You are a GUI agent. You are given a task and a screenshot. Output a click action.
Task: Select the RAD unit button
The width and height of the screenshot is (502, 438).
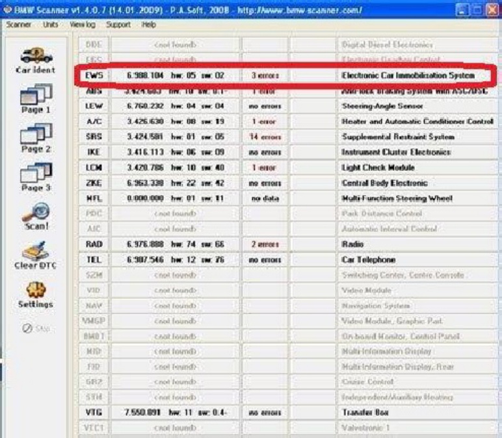(94, 244)
